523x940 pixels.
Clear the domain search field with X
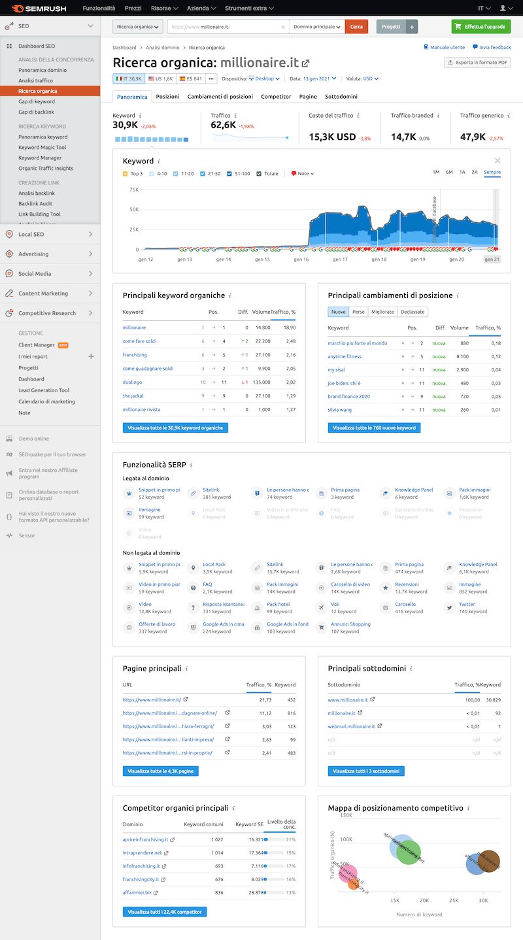tap(283, 27)
